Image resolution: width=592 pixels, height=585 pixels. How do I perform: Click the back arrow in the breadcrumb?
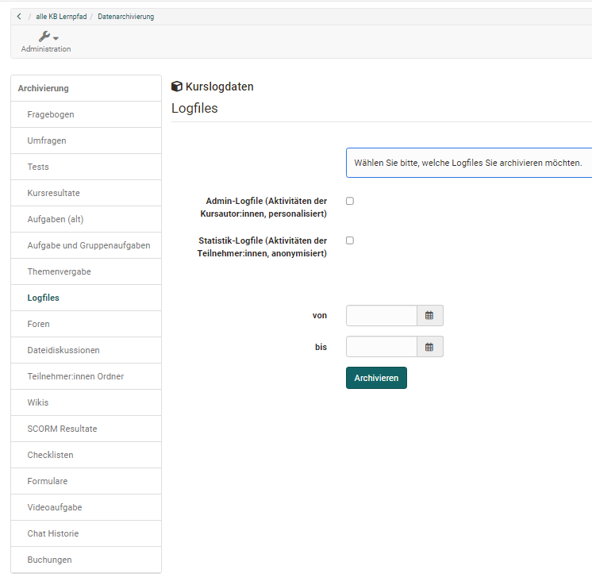(x=19, y=17)
